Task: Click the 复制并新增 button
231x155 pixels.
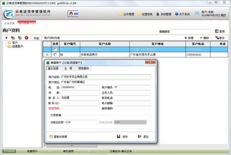Action: click(58, 137)
